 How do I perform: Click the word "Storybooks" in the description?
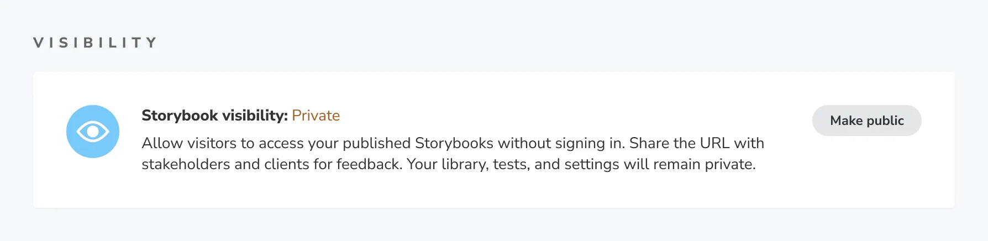point(454,143)
